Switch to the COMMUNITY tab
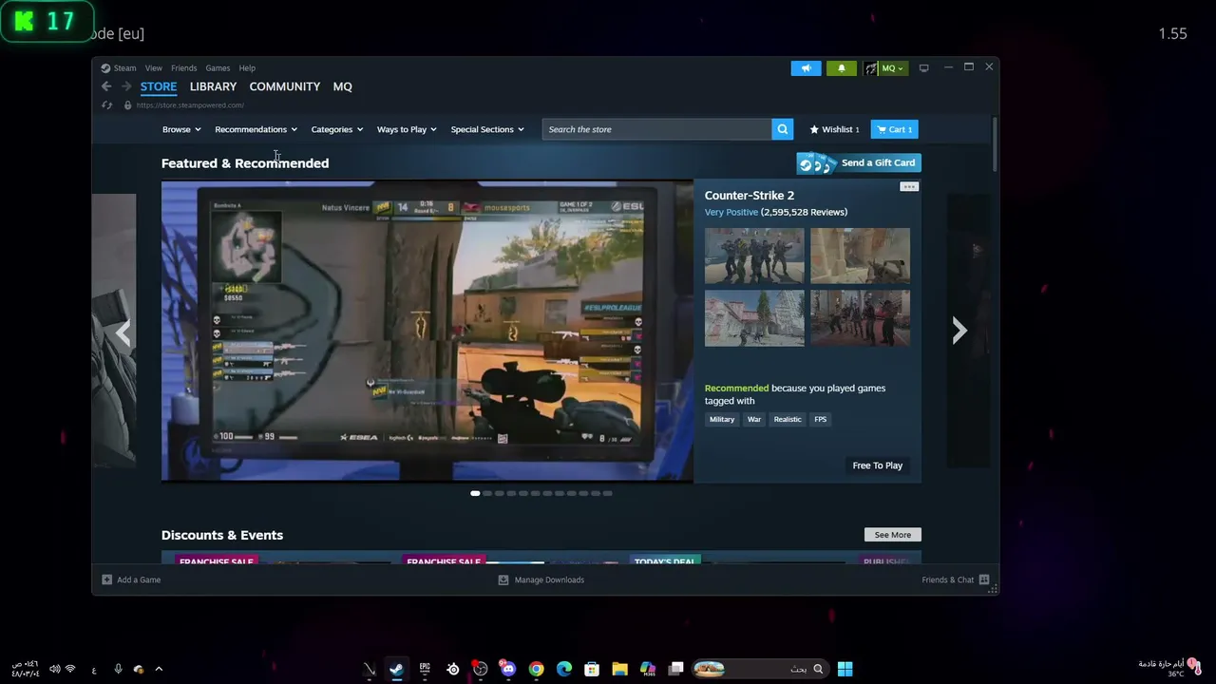Image resolution: width=1216 pixels, height=684 pixels. click(x=285, y=86)
